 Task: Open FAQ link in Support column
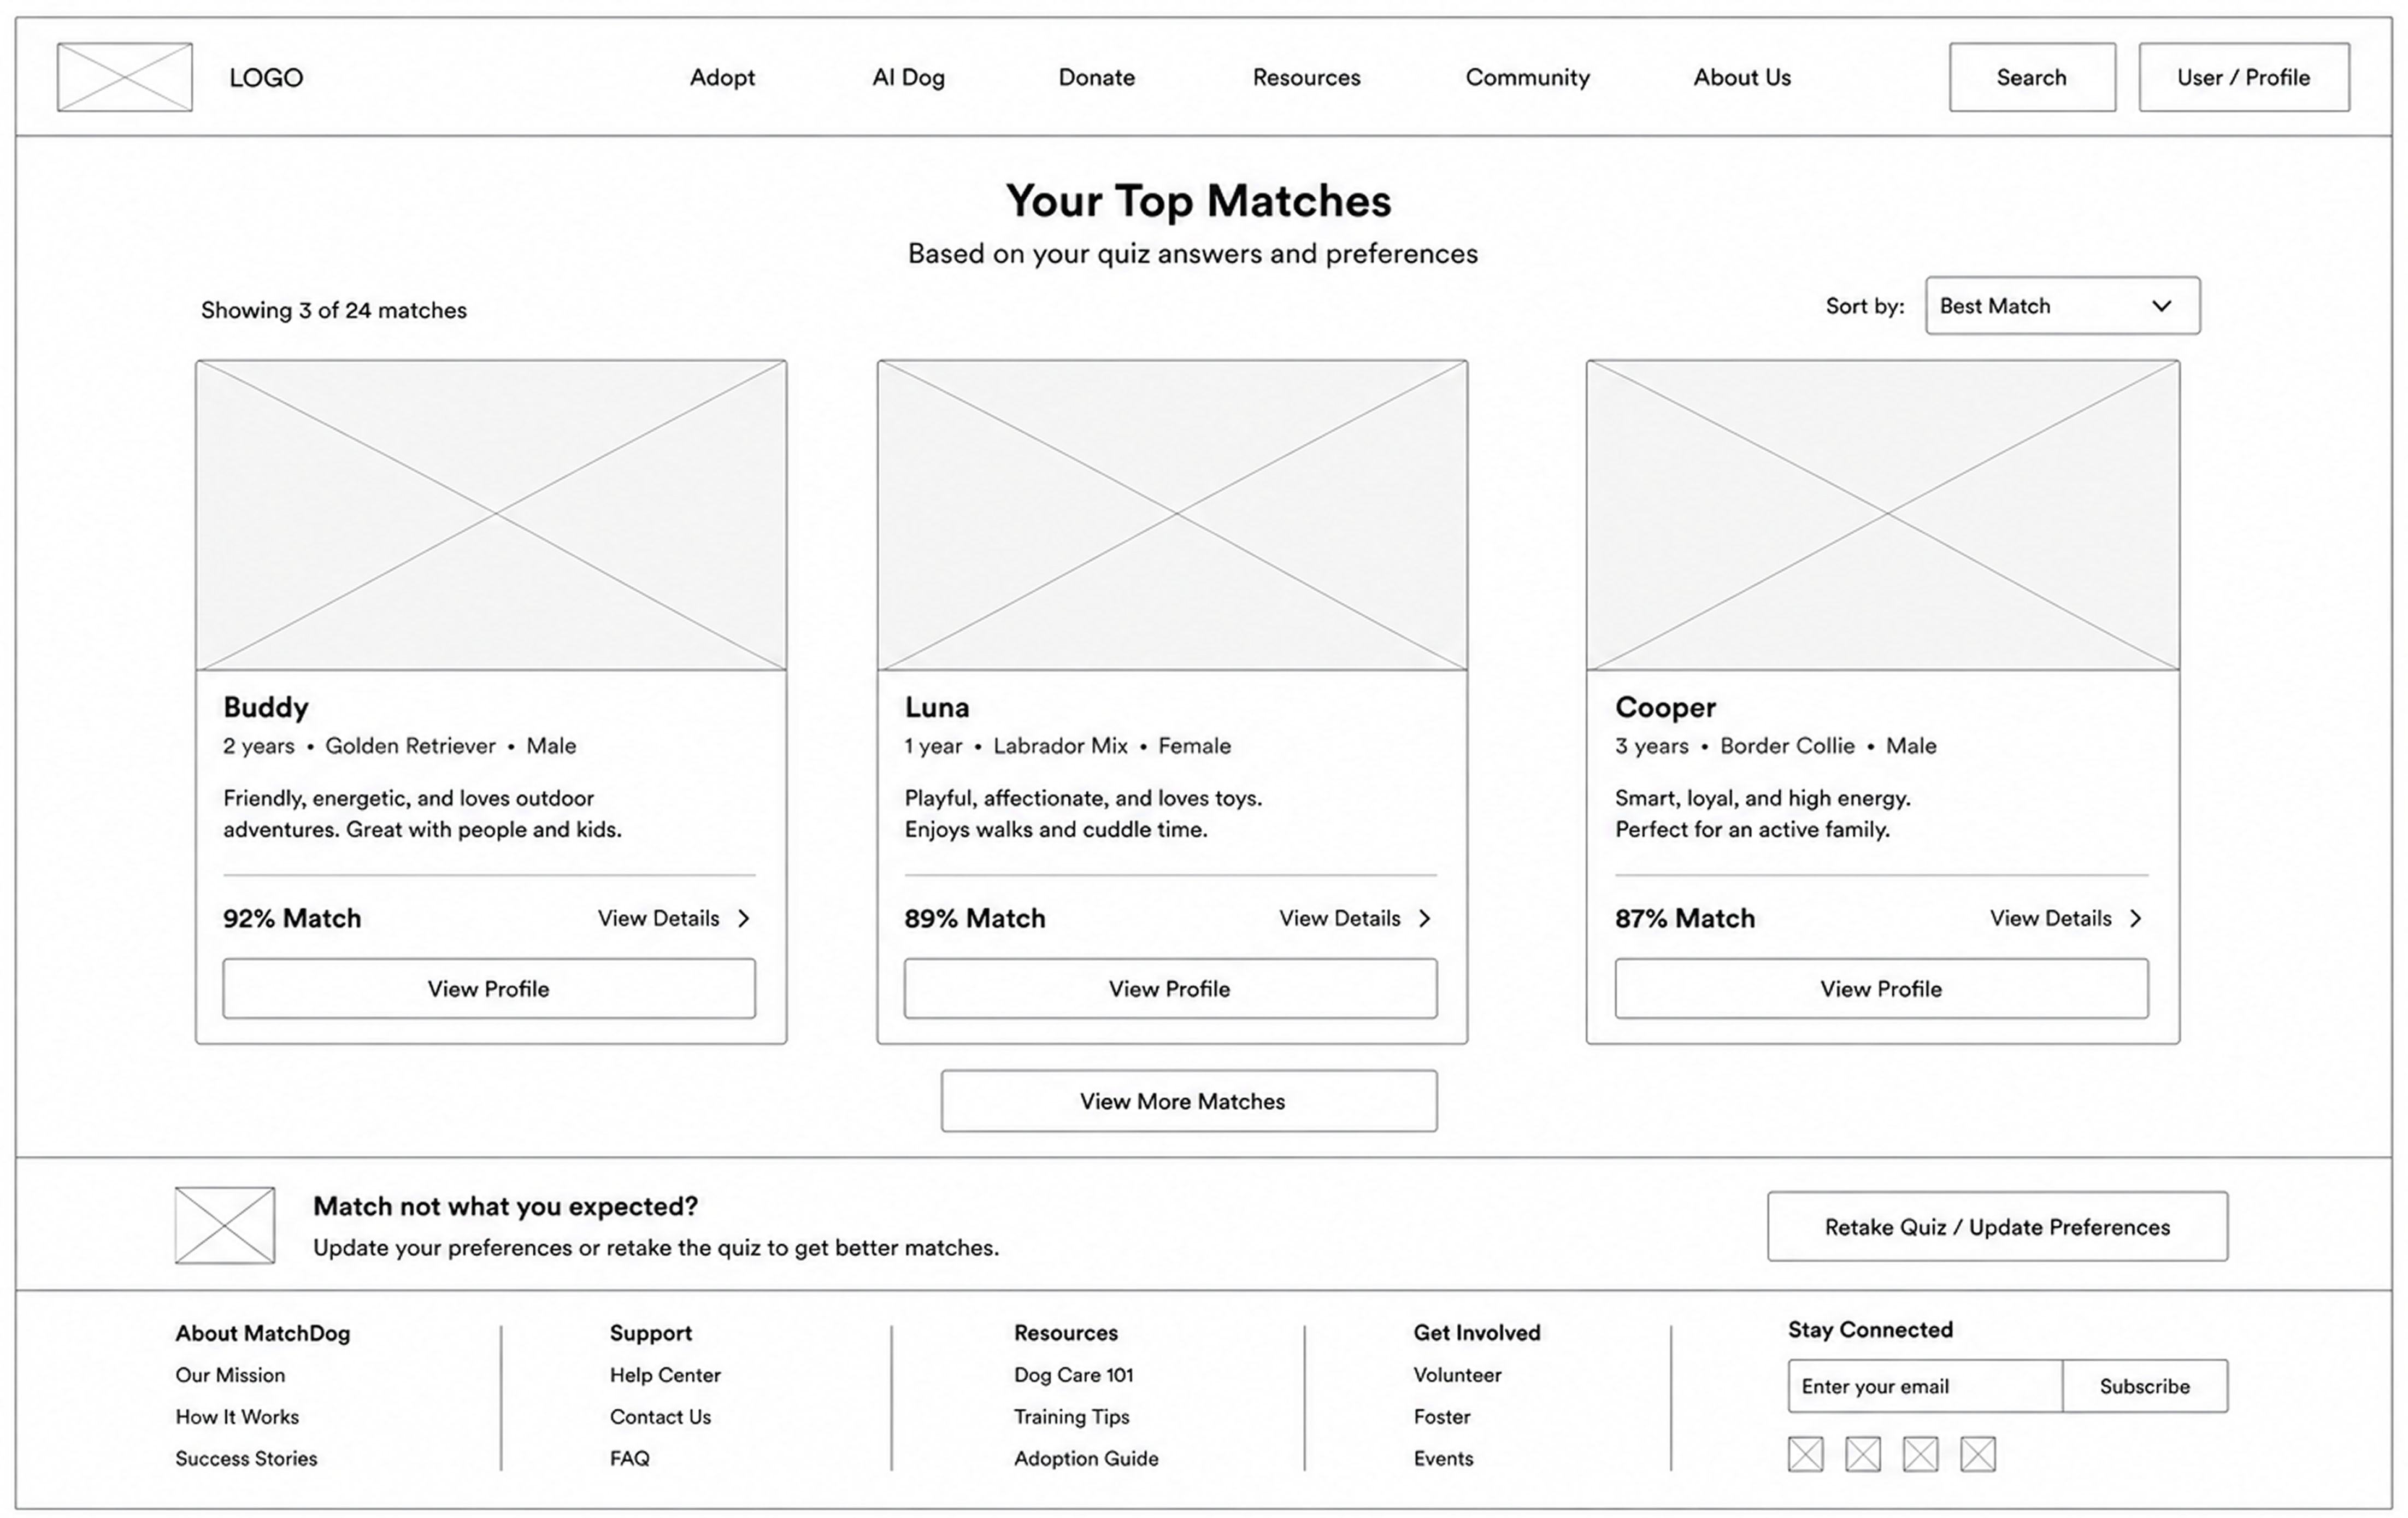click(630, 1459)
